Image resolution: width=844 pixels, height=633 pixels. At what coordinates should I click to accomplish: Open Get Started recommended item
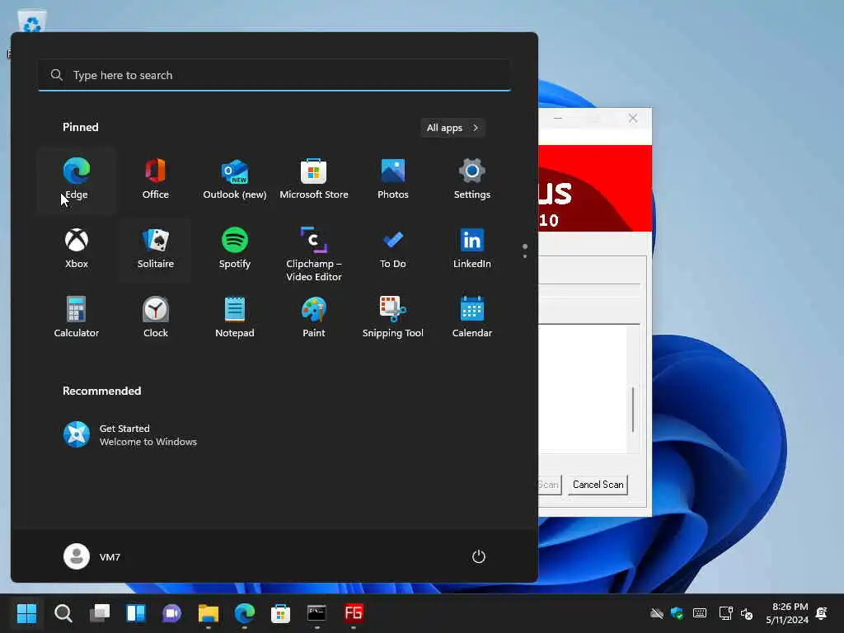(129, 435)
